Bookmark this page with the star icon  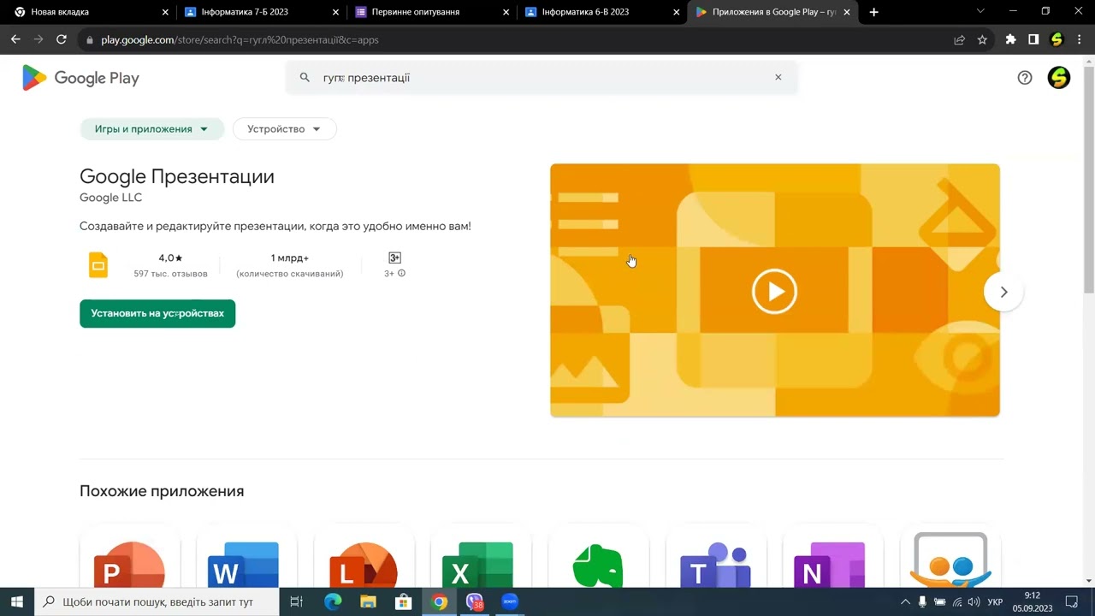(x=982, y=39)
